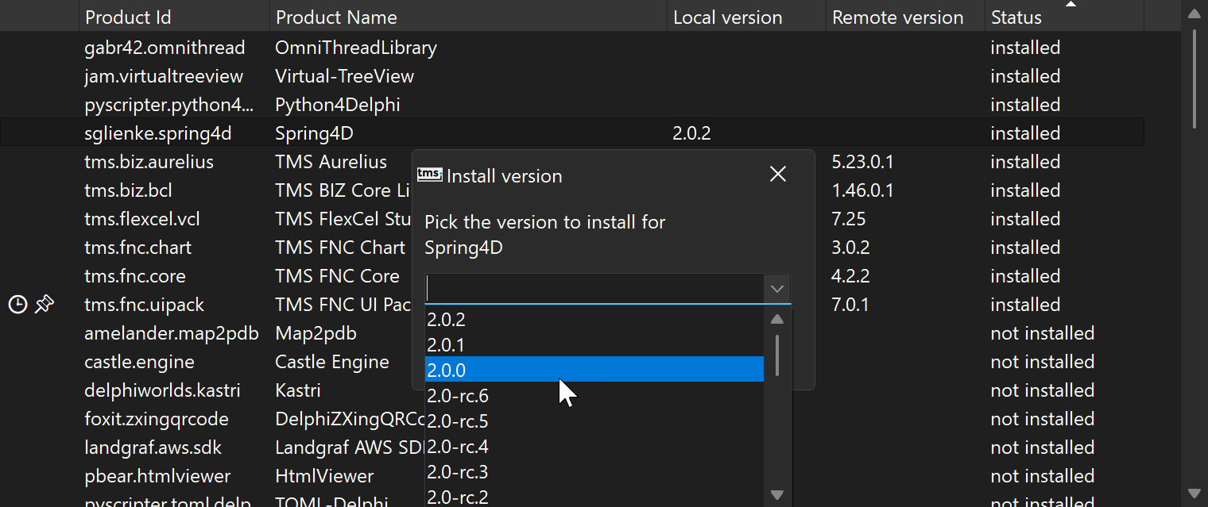1208x507 pixels.
Task: Click the version list scrollbar thumb
Action: [776, 355]
